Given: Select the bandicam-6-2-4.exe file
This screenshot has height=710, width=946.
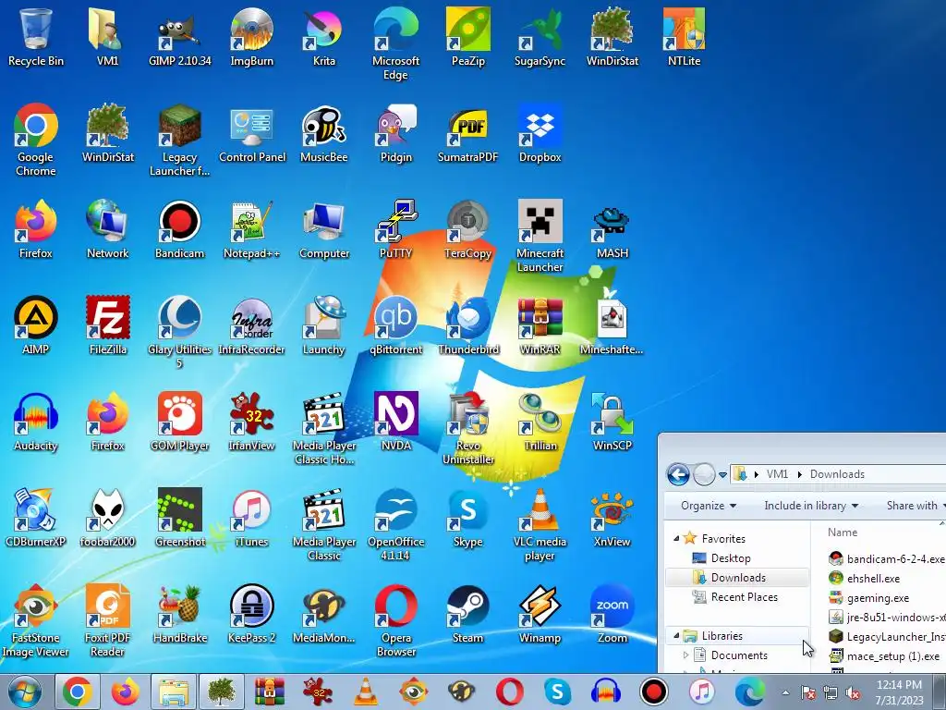Looking at the screenshot, I should point(886,558).
